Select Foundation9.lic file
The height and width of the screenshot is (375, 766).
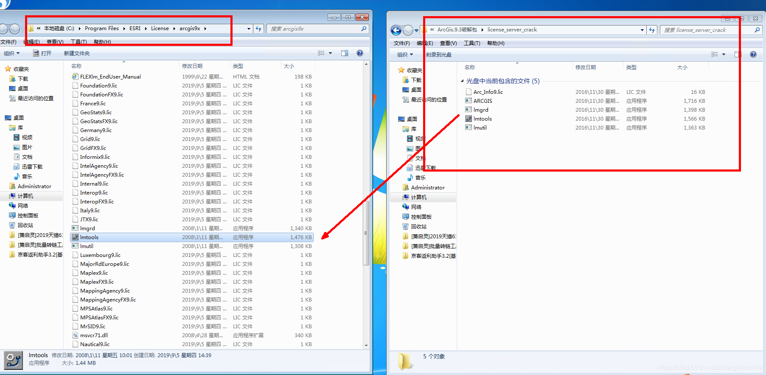coord(98,85)
